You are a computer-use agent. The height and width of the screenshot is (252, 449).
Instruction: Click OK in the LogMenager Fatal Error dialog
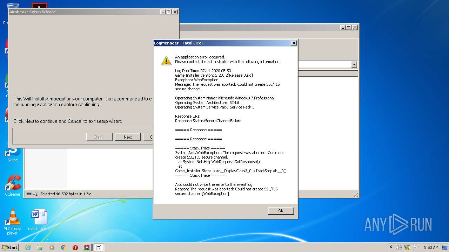click(x=281, y=211)
